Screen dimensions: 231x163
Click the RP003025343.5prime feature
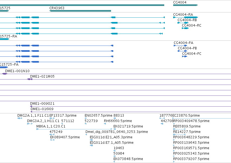(x=174, y=156)
